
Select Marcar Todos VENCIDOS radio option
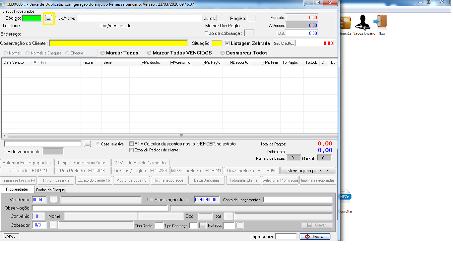150,53
